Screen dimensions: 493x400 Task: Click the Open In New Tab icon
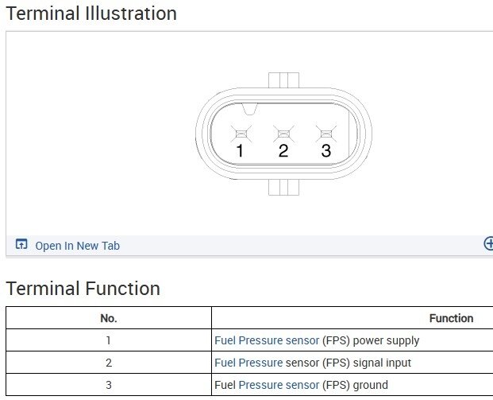coord(21,245)
